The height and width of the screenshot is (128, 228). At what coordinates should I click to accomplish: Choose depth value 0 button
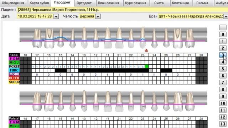pyautogui.click(x=223, y=34)
